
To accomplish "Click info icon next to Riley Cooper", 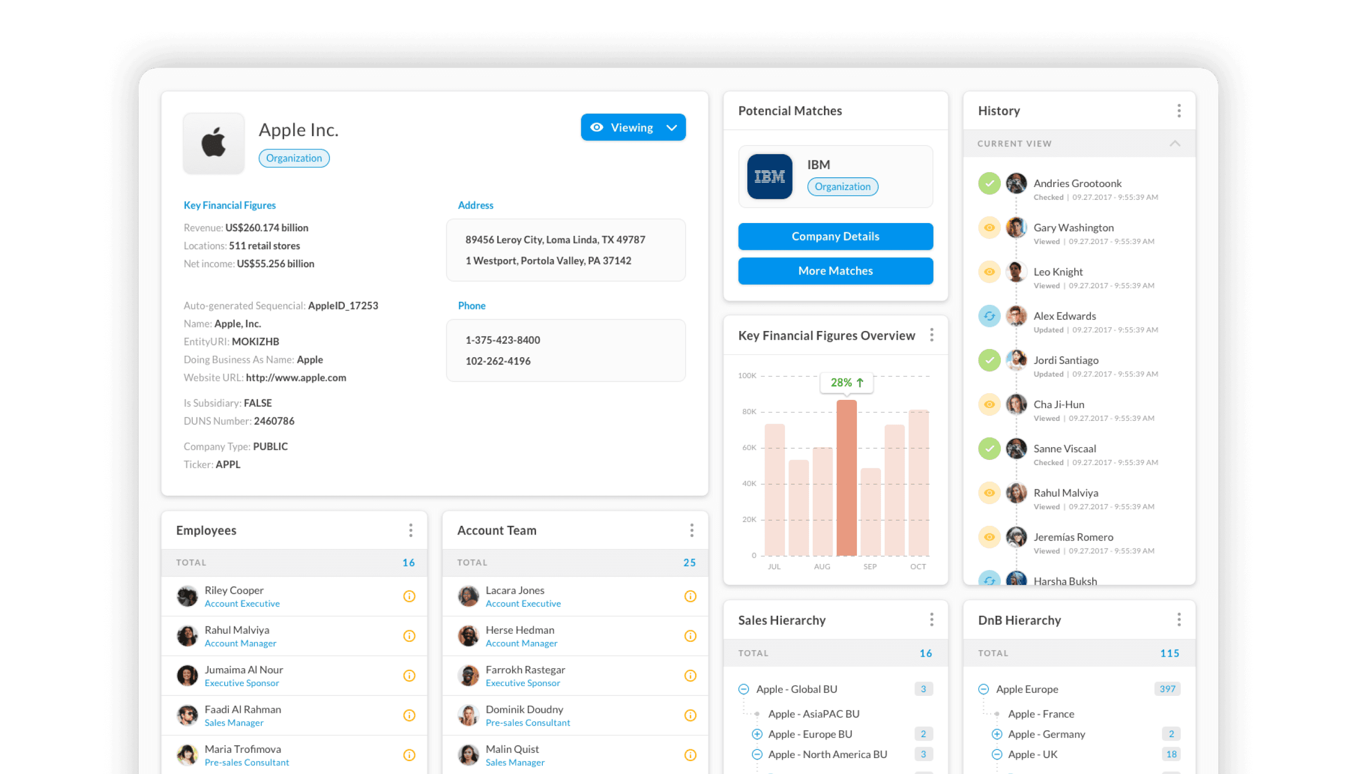I will click(x=409, y=597).
